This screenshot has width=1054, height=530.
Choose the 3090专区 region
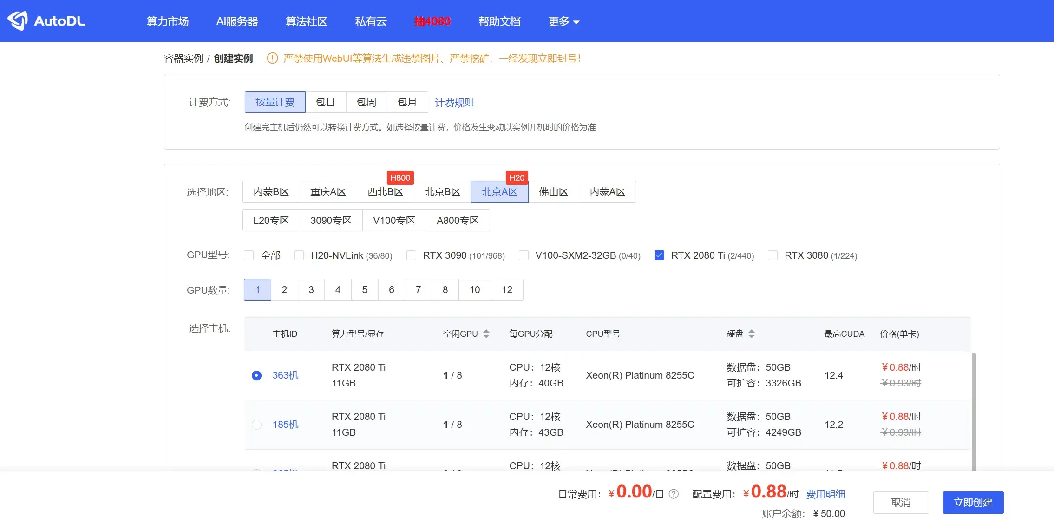[x=331, y=221]
